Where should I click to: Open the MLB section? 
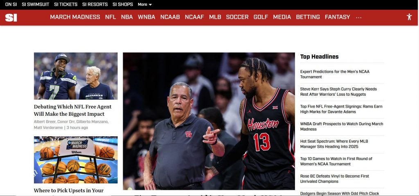click(x=215, y=17)
